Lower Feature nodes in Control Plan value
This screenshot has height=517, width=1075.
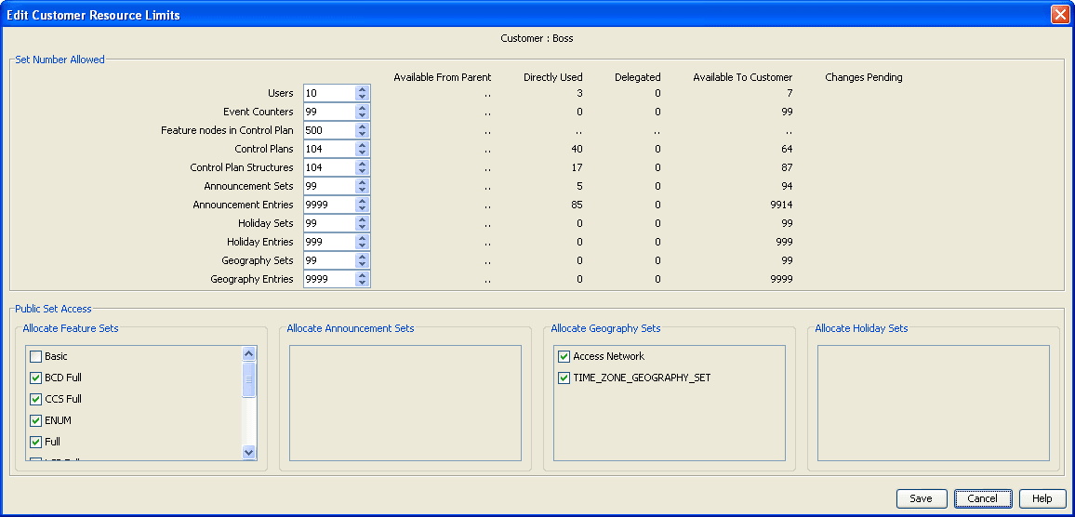pos(362,134)
